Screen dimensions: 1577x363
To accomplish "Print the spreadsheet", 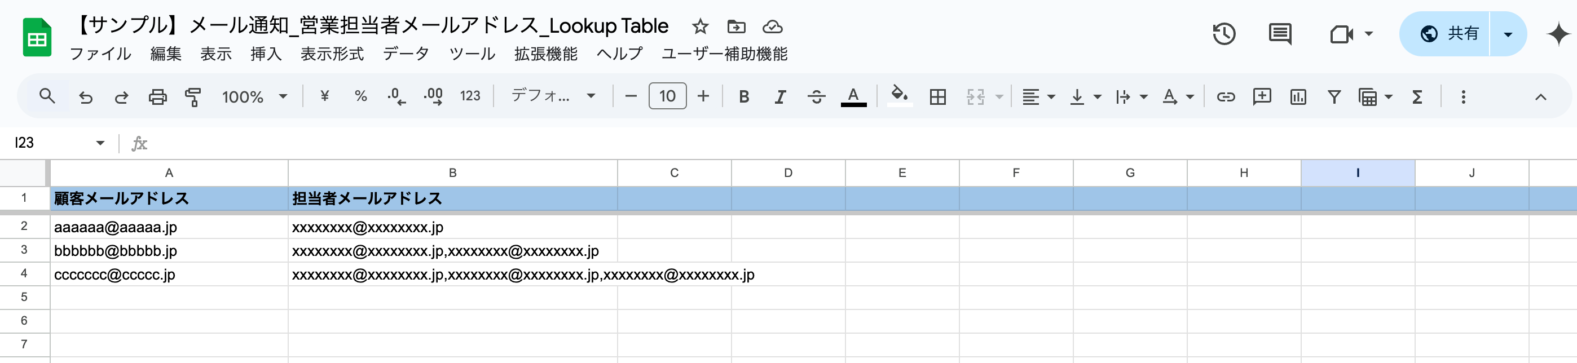I will (157, 97).
